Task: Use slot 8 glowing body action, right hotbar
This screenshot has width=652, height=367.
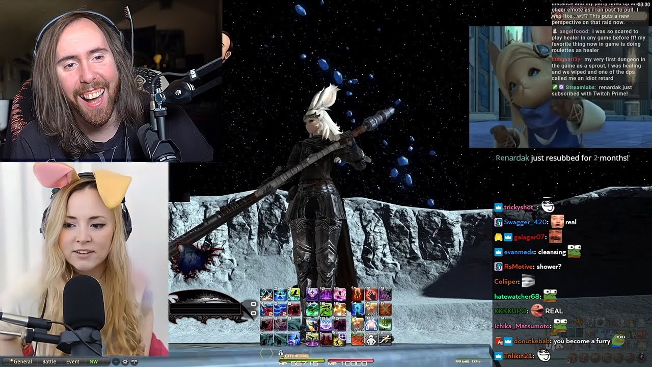Action: pos(371,324)
